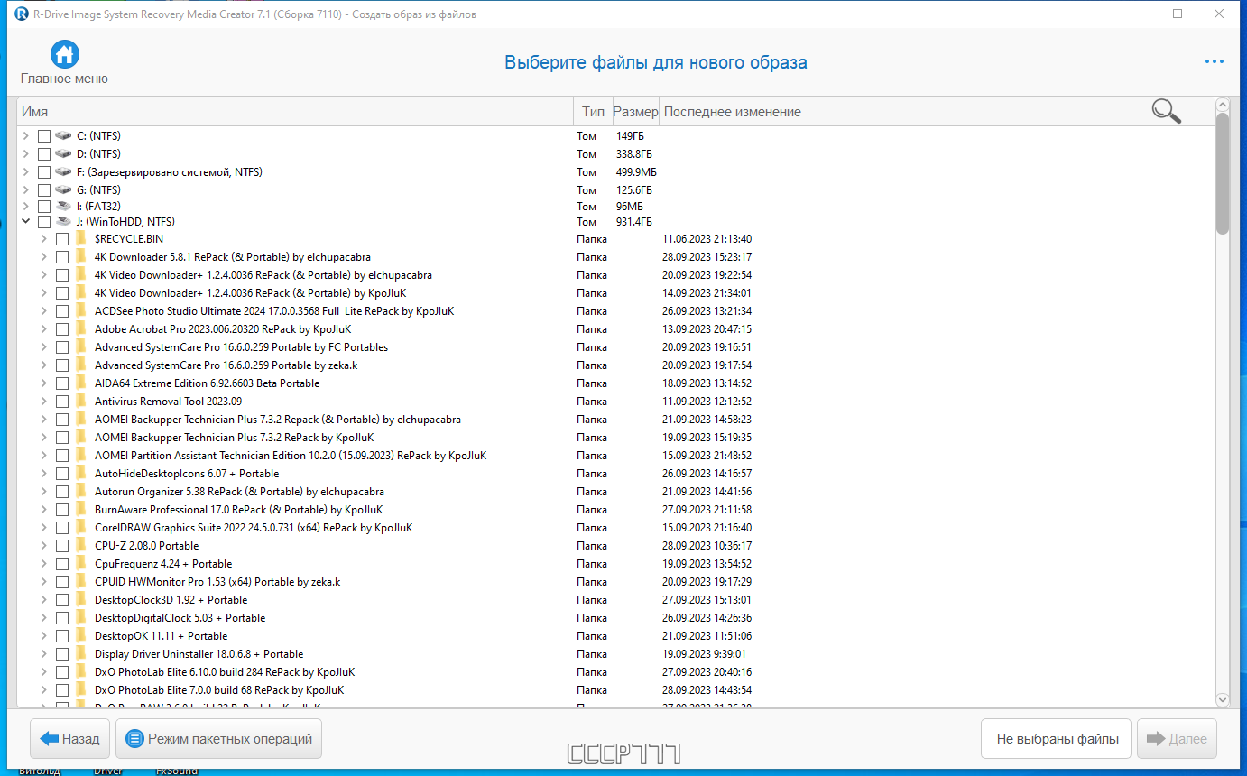This screenshot has width=1247, height=776.
Task: Click the J: (WinToHDD) drive icon
Action: click(63, 221)
